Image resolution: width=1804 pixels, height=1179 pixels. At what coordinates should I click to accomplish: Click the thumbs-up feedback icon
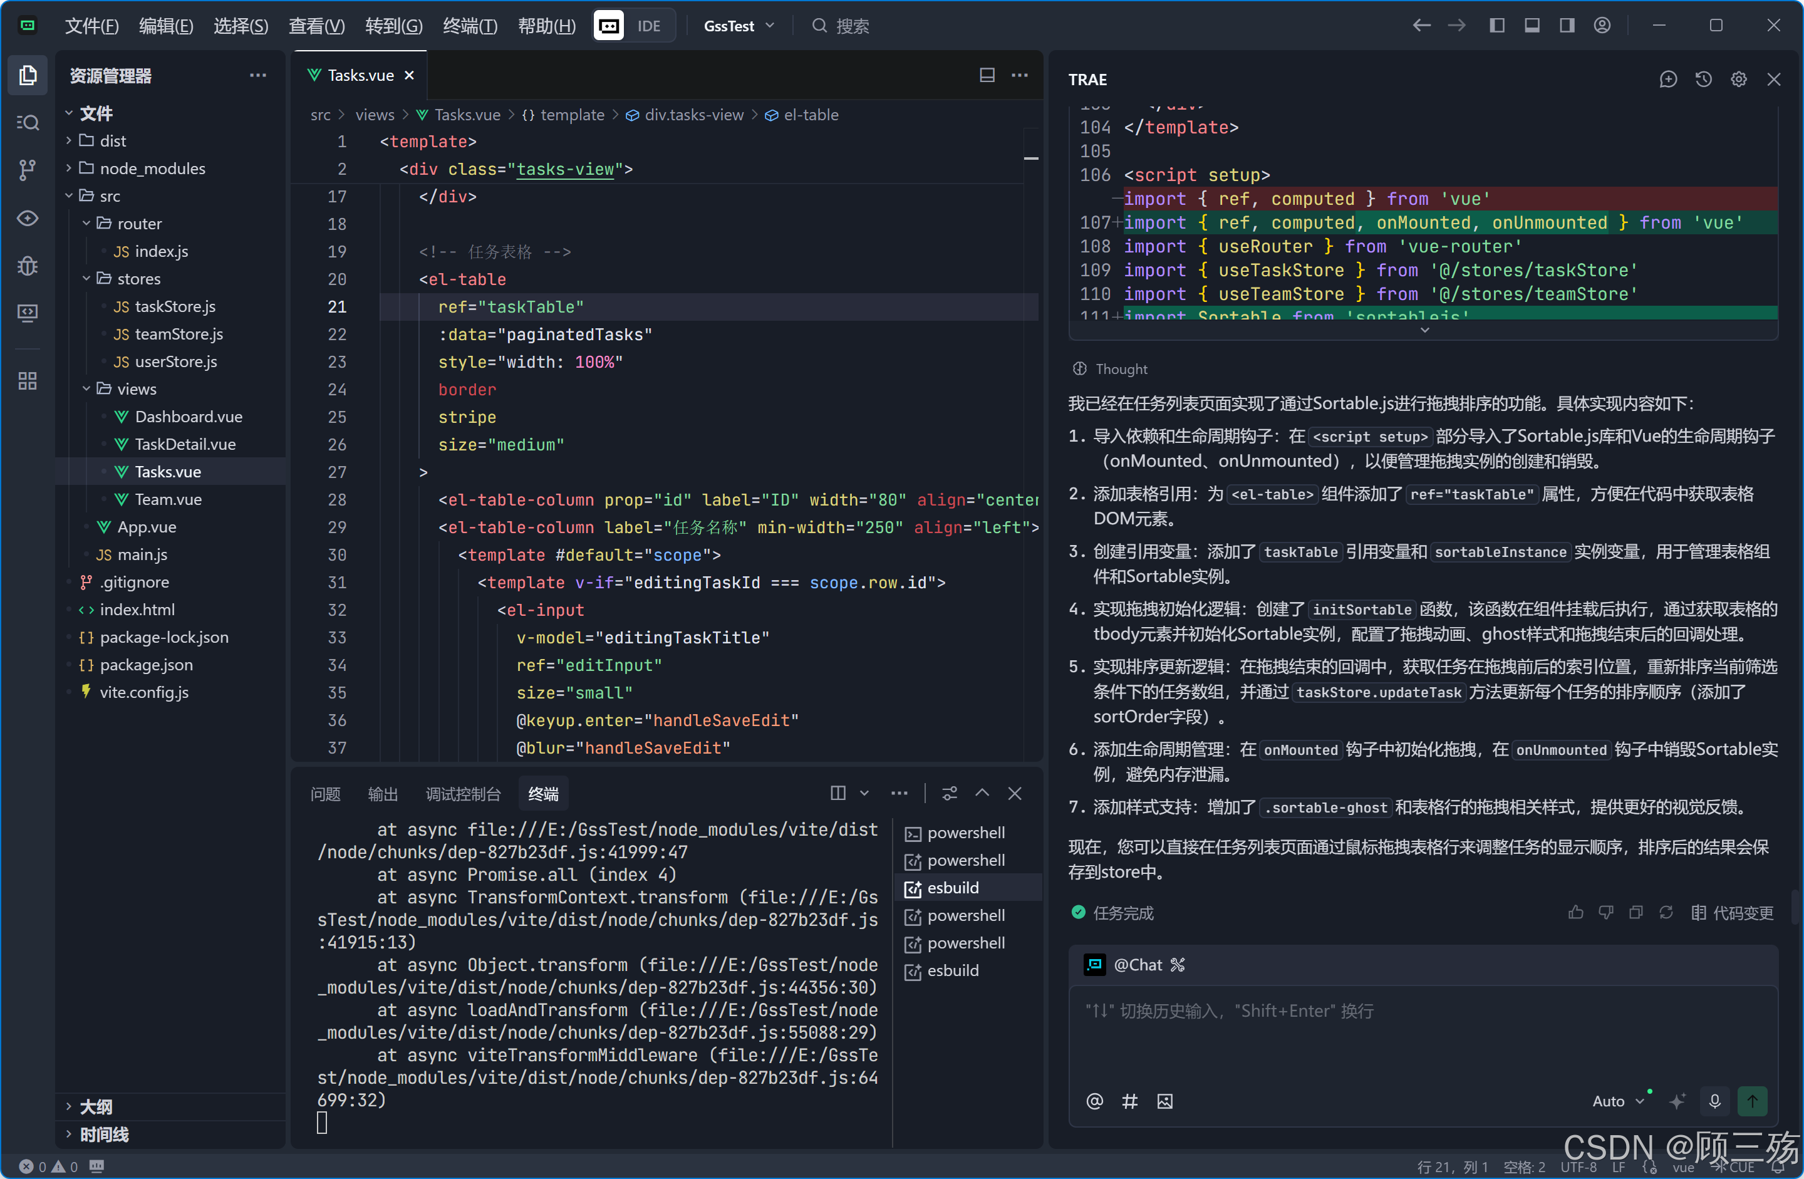(x=1575, y=912)
